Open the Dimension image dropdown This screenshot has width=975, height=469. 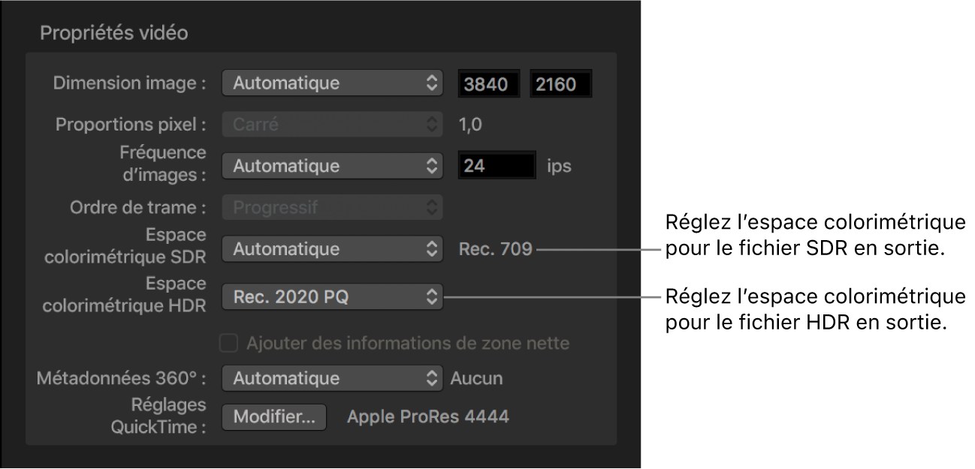pyautogui.click(x=333, y=83)
